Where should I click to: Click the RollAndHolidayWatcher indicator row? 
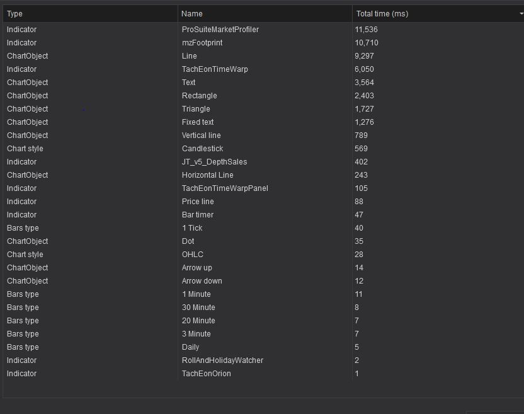pos(222,360)
